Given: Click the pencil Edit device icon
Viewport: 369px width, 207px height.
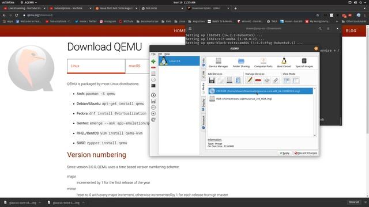Looking at the screenshot, I should (249, 80).
